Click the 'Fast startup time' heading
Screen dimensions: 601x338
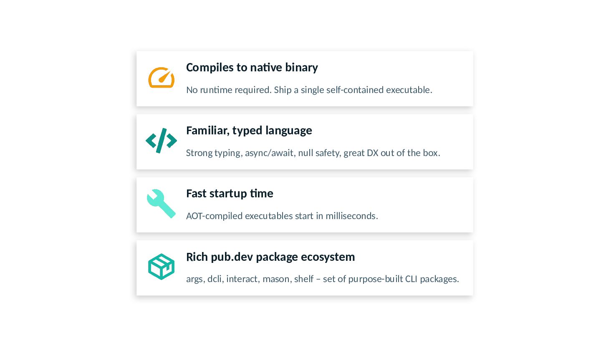point(230,193)
